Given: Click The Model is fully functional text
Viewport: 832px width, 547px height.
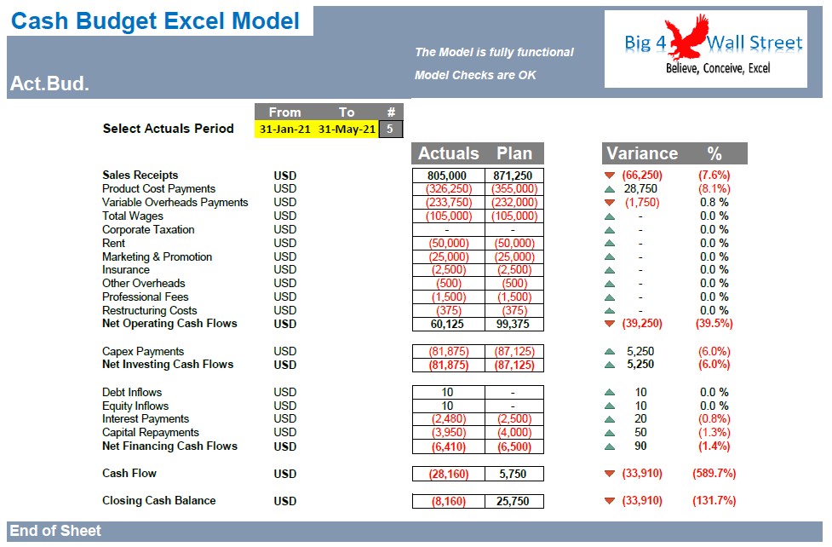Looking at the screenshot, I should (x=494, y=52).
